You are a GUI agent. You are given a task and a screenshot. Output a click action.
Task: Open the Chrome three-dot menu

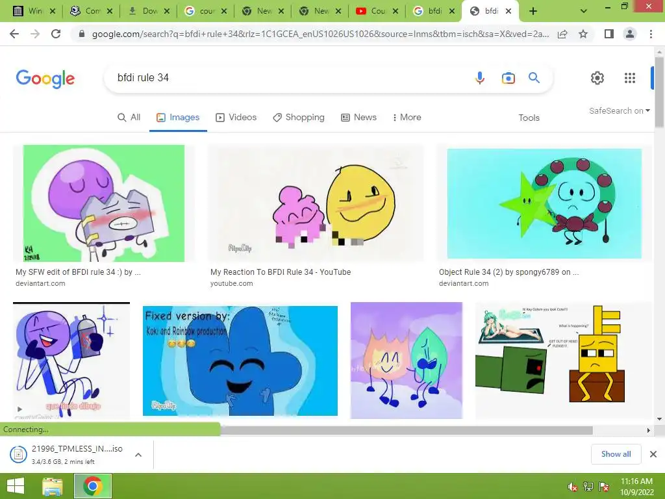click(x=651, y=34)
